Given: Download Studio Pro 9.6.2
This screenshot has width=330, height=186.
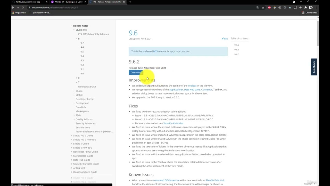Looking at the screenshot, I should click(x=136, y=73).
